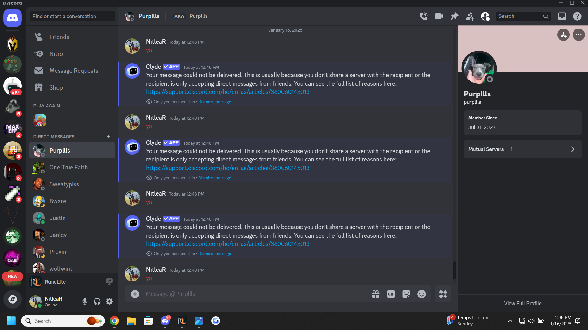
Task: Expand the Mutual Servers section
Action: [x=523, y=149]
